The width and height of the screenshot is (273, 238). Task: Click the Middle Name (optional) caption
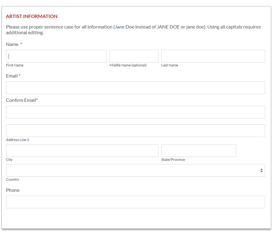click(x=128, y=65)
